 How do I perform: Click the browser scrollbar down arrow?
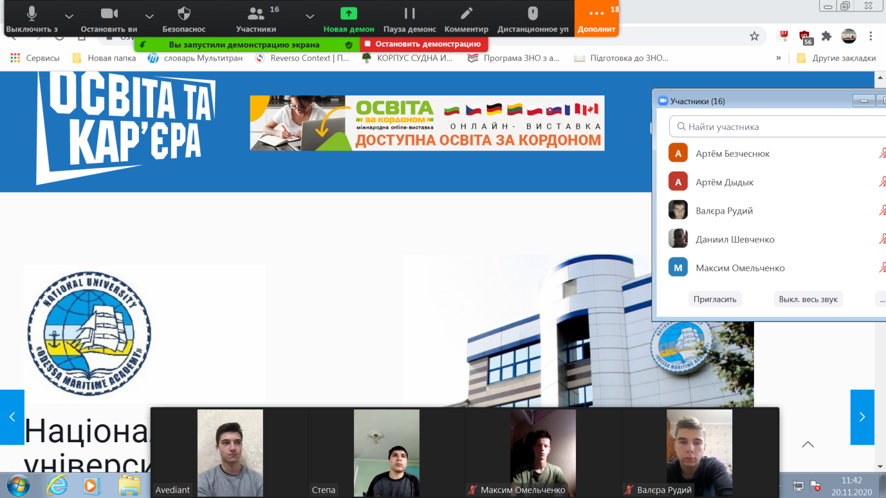[880, 466]
